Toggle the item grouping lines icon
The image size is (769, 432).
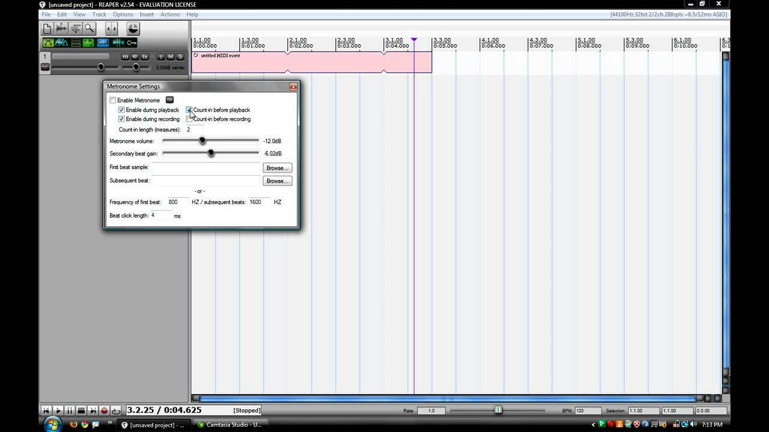[x=76, y=43]
